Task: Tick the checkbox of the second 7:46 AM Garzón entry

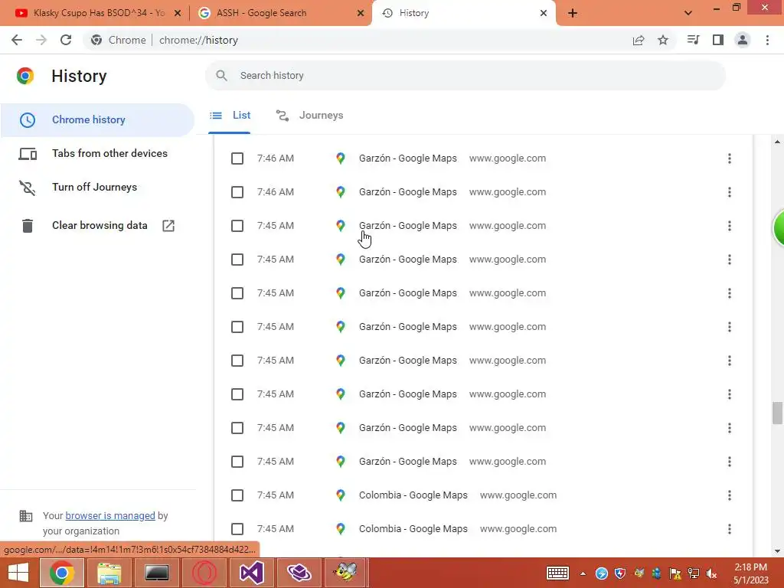Action: pos(237,192)
